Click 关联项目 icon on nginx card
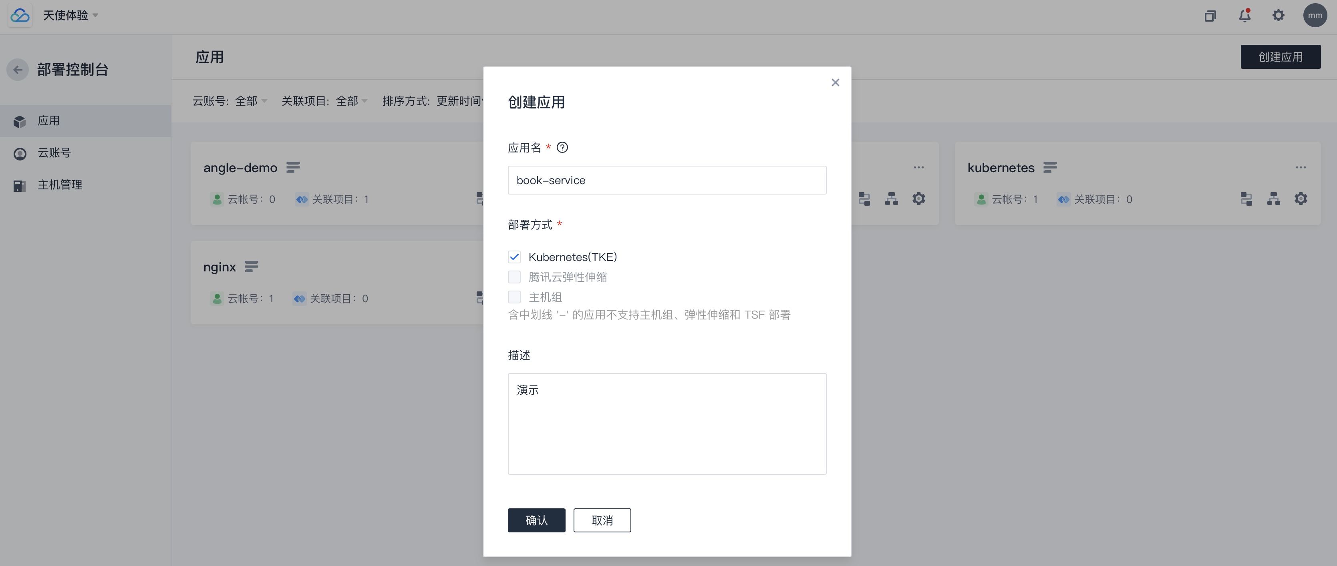This screenshot has height=566, width=1337. coord(300,298)
